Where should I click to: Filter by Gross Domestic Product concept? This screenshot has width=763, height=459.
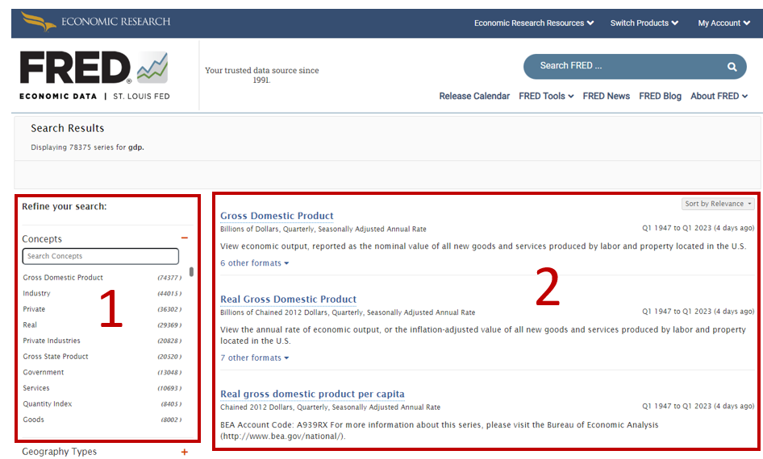click(63, 277)
